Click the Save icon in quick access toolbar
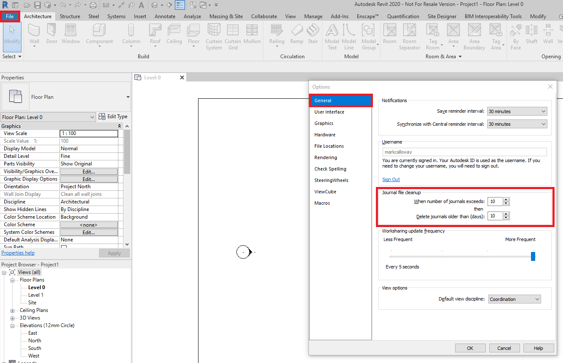Image resolution: width=563 pixels, height=363 pixels. (38, 5)
